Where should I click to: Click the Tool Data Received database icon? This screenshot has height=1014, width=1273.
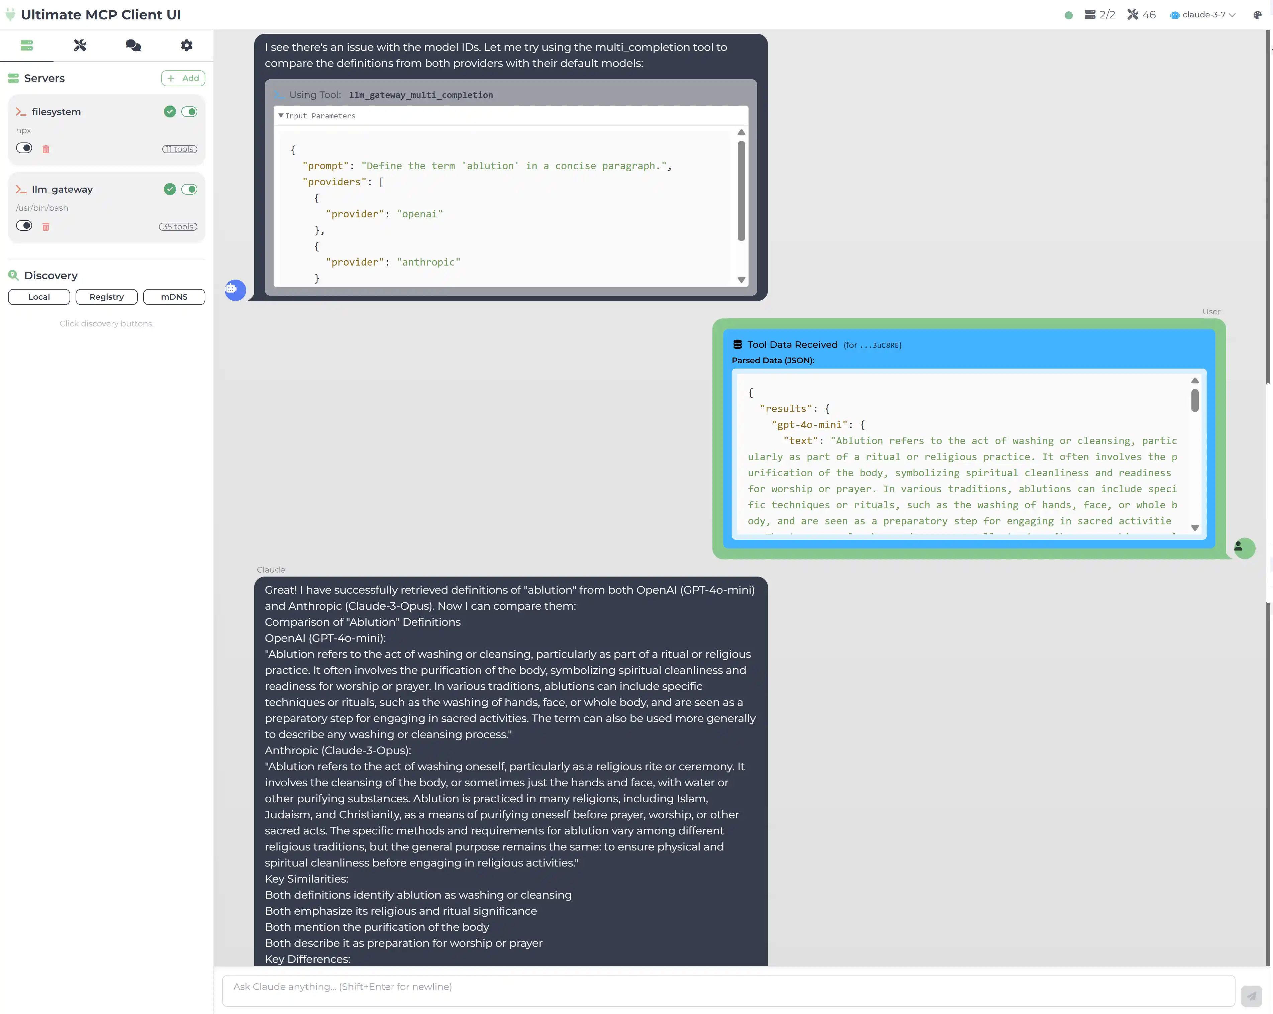click(x=738, y=345)
